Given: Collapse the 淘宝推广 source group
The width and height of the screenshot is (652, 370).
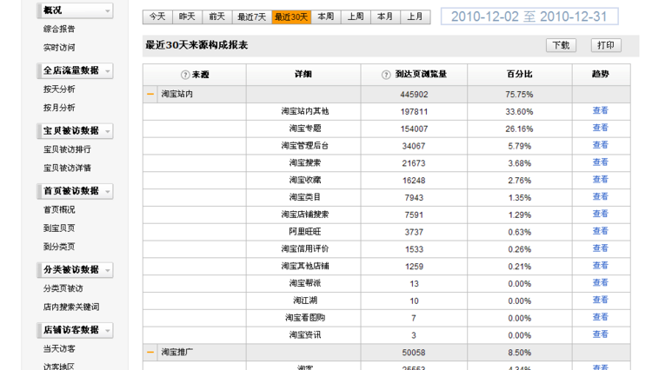Looking at the screenshot, I should [150, 352].
